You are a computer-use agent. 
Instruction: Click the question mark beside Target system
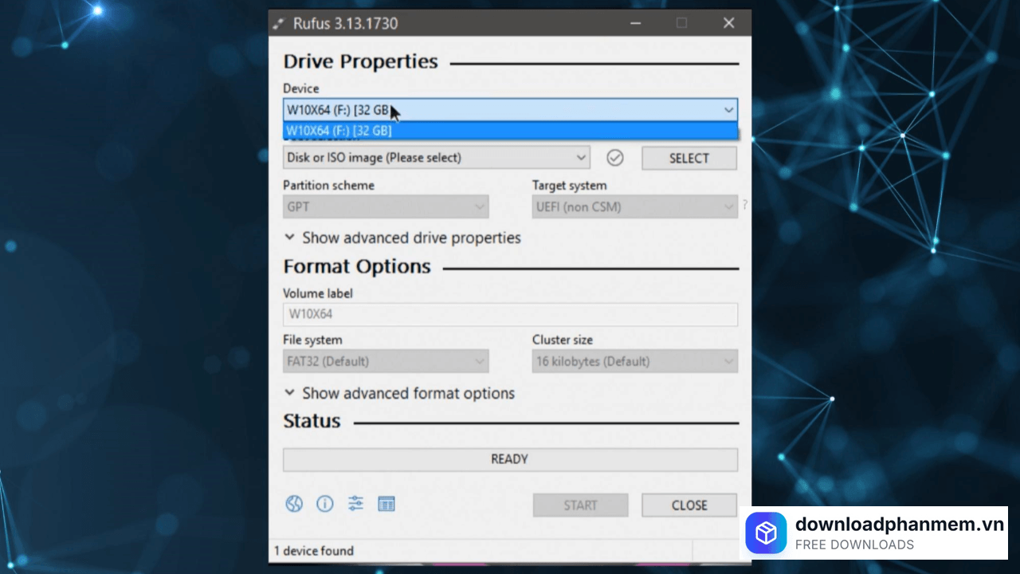[744, 205]
